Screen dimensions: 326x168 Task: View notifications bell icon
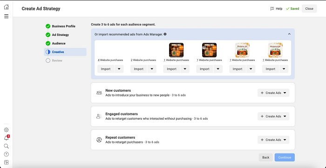pos(6,138)
